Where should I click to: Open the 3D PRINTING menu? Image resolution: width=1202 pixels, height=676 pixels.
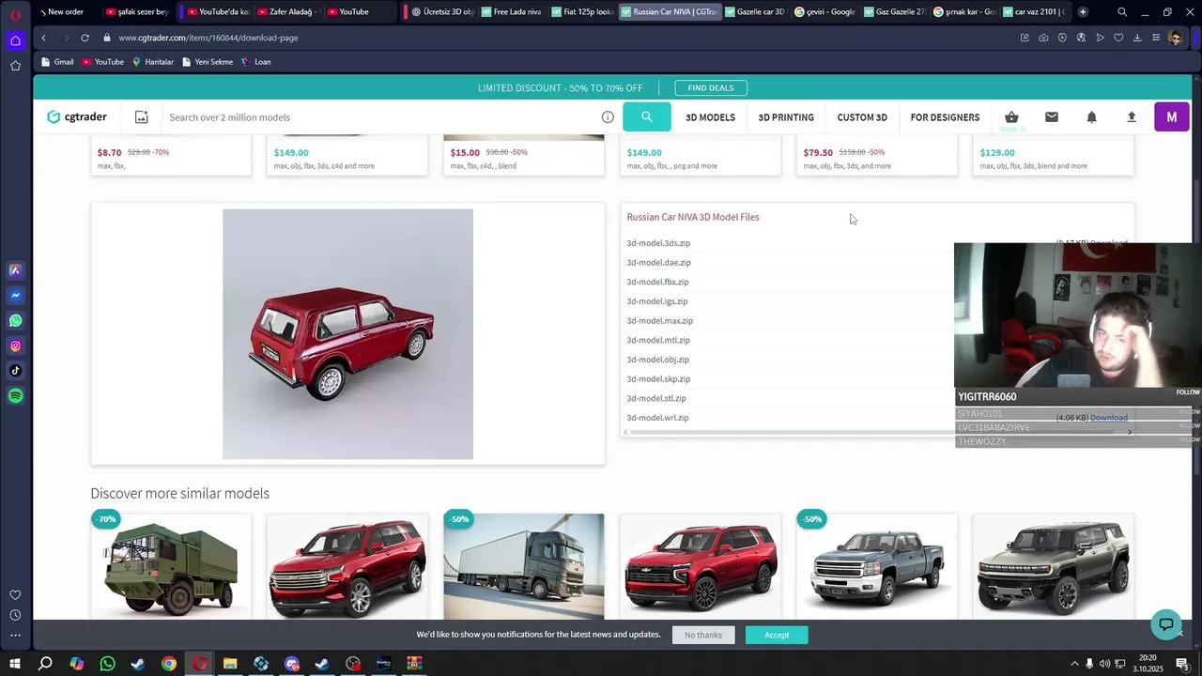tap(786, 117)
